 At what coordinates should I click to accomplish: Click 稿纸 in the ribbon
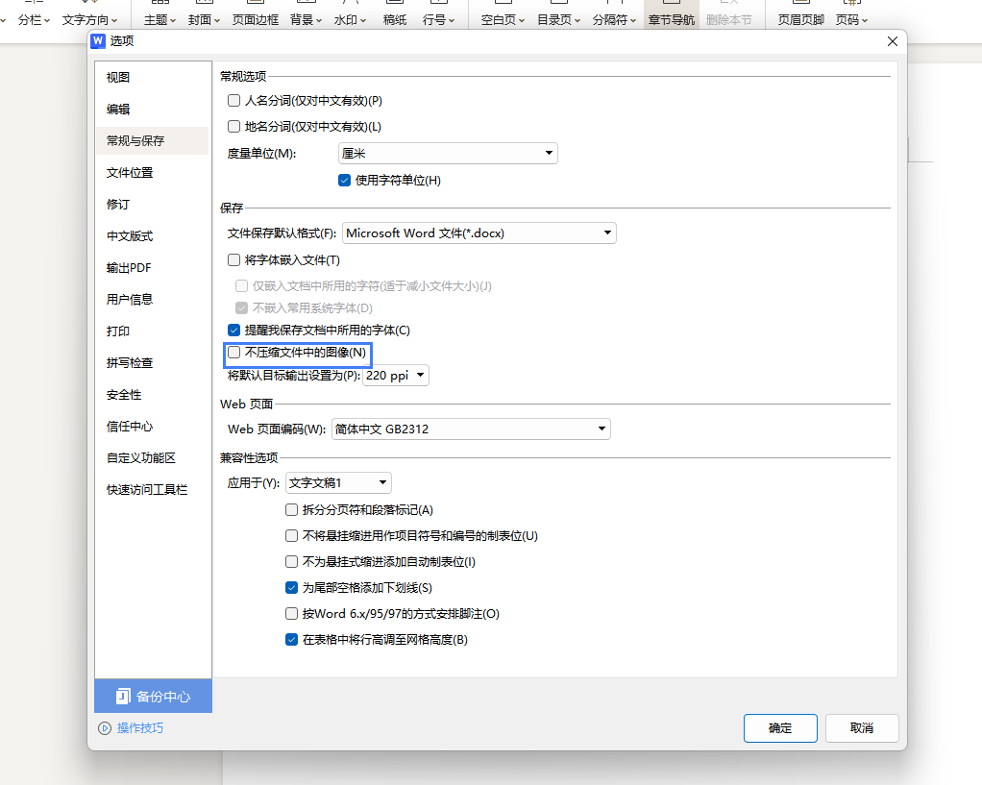point(395,20)
